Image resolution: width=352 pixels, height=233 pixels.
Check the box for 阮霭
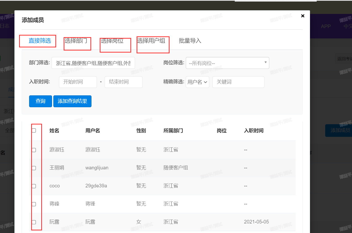click(x=34, y=222)
